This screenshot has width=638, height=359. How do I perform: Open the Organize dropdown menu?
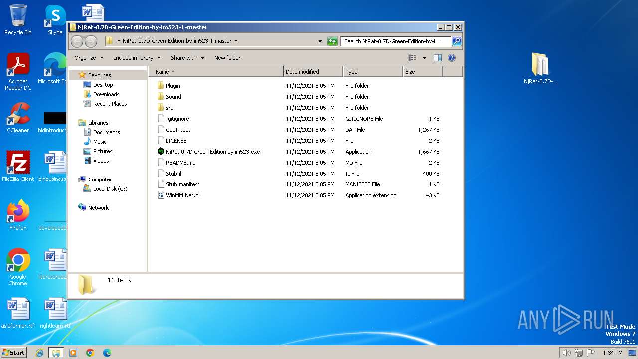[89, 58]
